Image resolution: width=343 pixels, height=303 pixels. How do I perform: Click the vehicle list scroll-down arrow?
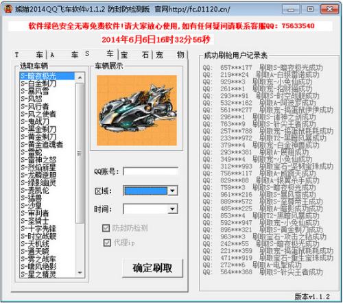click(x=80, y=272)
